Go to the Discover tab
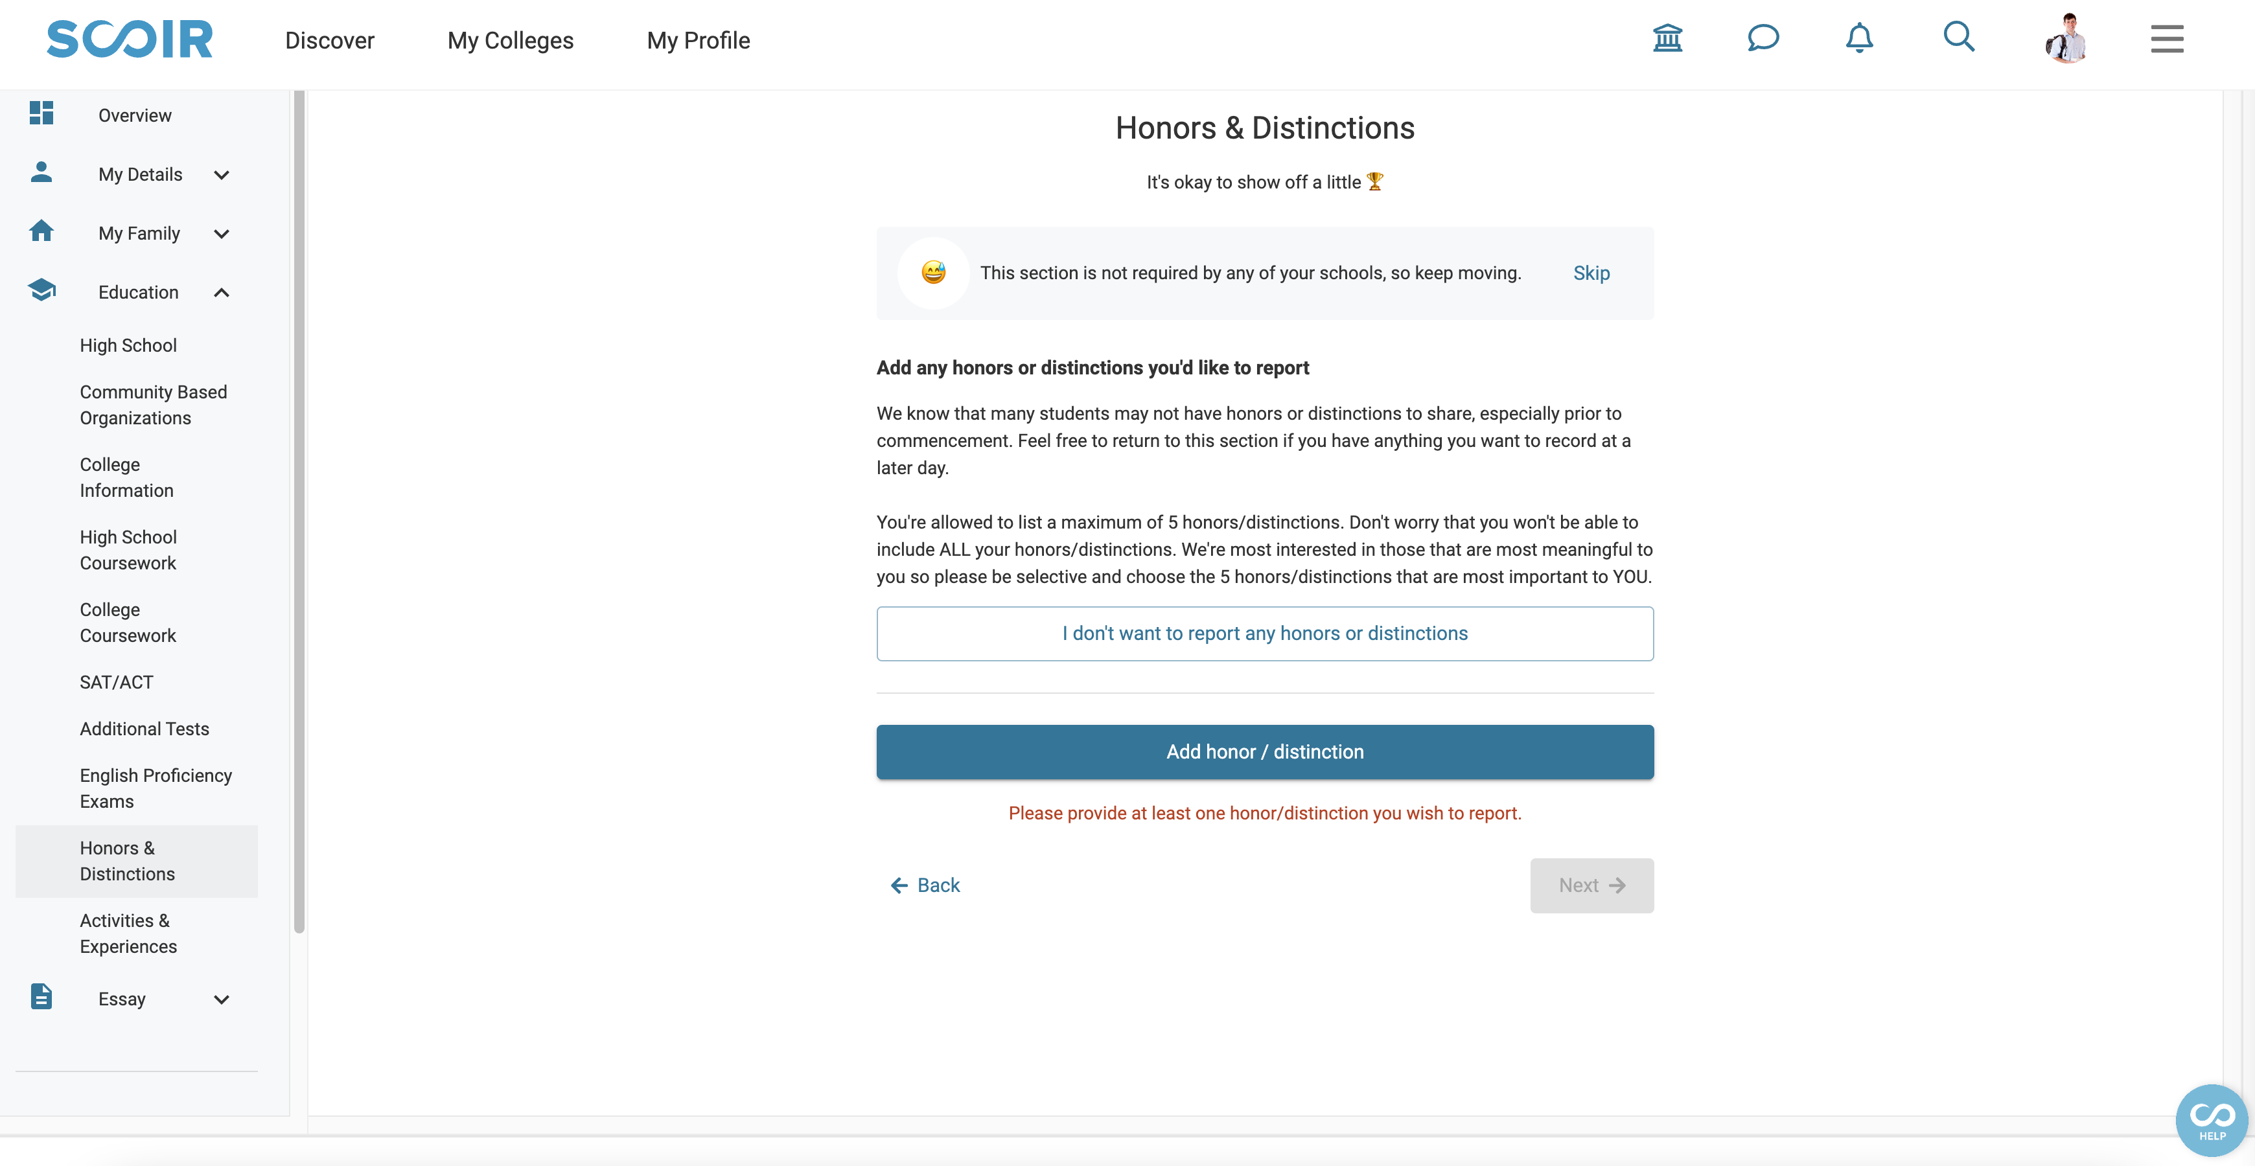 (329, 40)
